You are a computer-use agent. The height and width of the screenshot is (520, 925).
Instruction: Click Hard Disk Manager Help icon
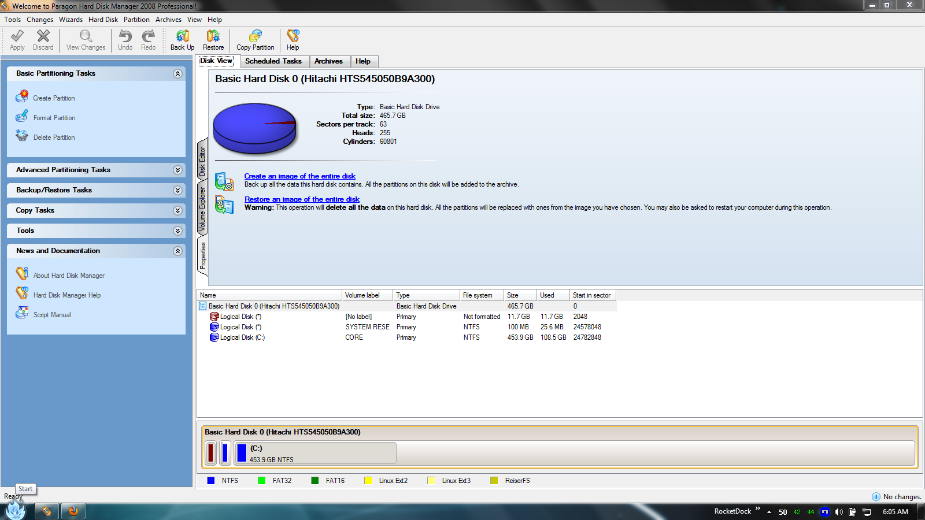pos(22,293)
